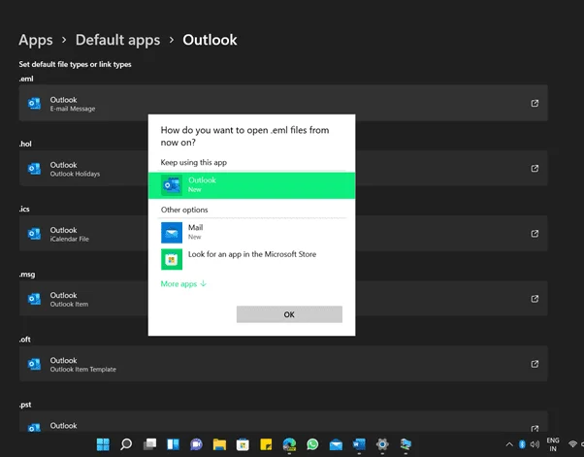Open WhatsApp from taskbar
The width and height of the screenshot is (584, 457).
312,444
